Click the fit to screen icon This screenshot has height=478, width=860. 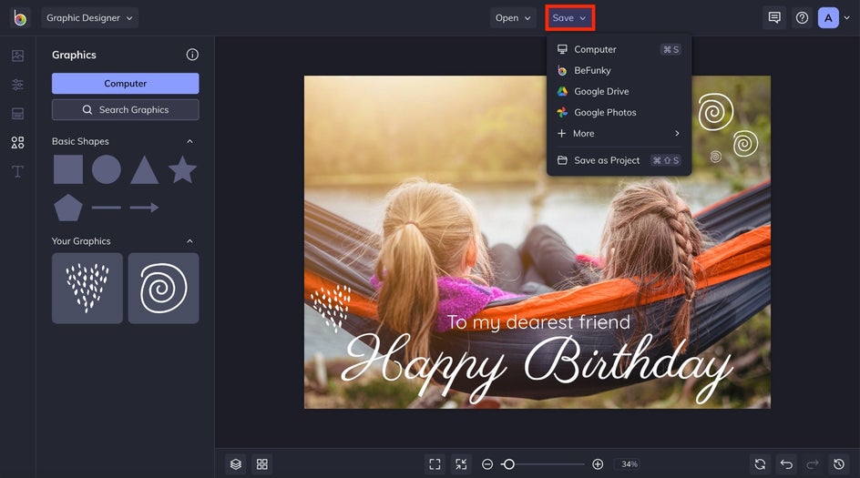435,464
